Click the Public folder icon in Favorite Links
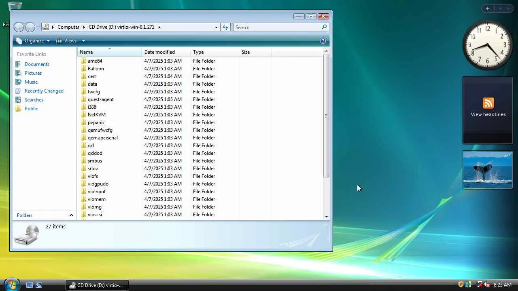 click(18, 109)
